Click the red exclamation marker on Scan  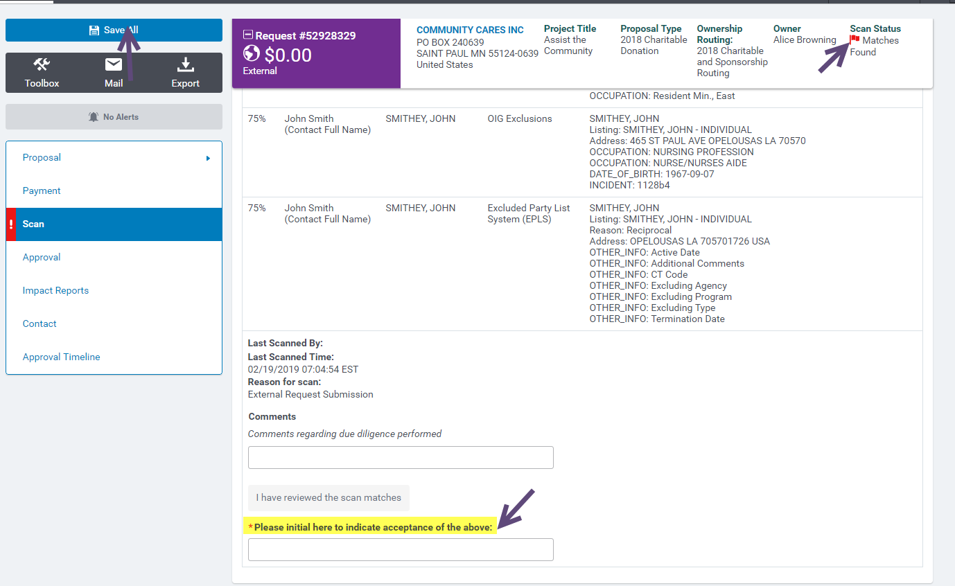coord(11,224)
